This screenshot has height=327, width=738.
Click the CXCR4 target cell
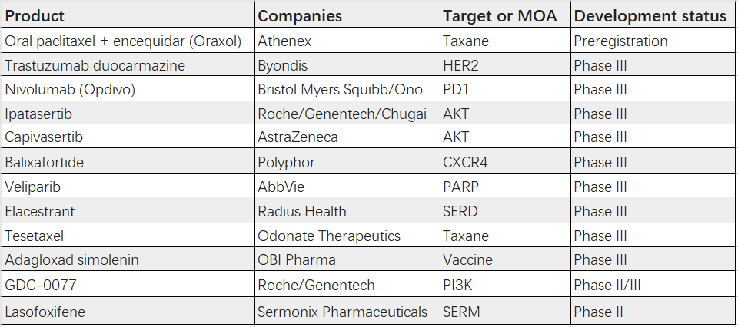[466, 163]
